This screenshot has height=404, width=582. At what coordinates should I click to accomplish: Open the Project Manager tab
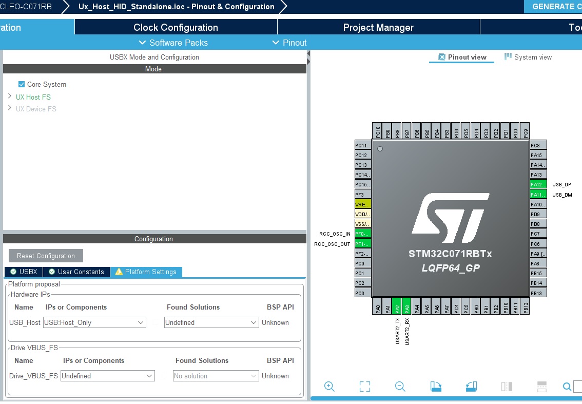point(378,27)
